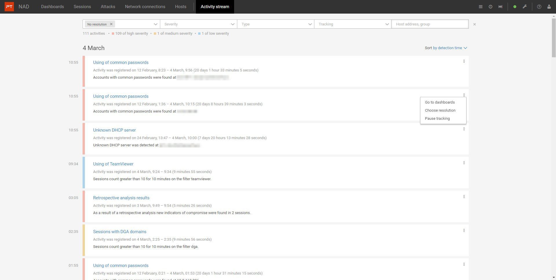Open the 01:55 Using of common passwords link

pyautogui.click(x=121, y=266)
